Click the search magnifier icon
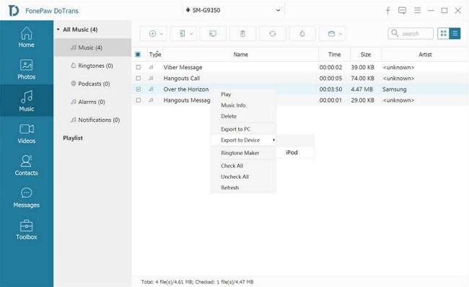Image resolution: width=469 pixels, height=287 pixels. [x=395, y=33]
